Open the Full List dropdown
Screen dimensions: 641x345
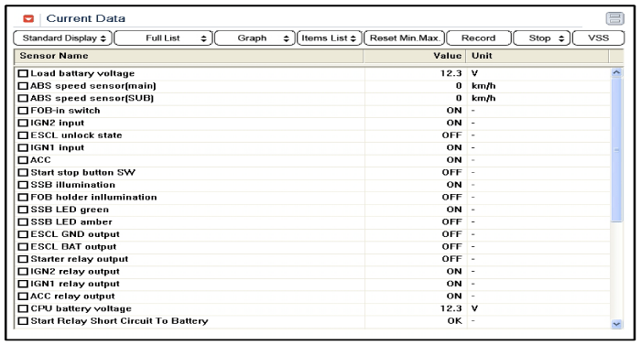pos(163,38)
